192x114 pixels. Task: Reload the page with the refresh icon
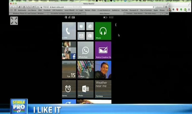tap(154, 7)
